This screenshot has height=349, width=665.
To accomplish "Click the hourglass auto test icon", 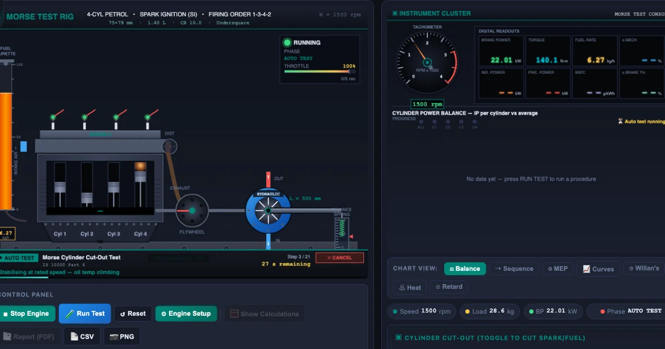I will pyautogui.click(x=620, y=121).
